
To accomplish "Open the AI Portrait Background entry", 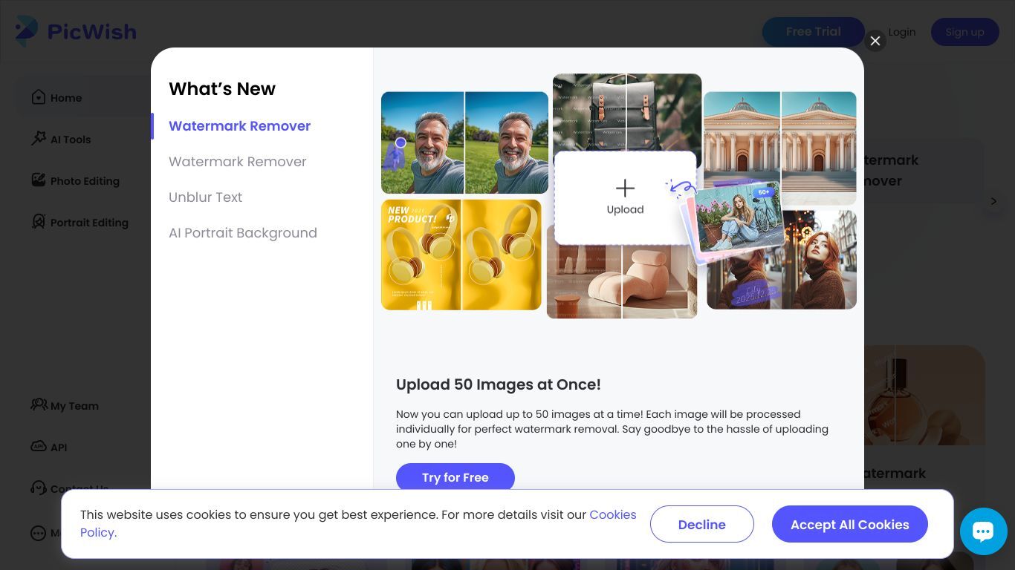I will coord(243,233).
